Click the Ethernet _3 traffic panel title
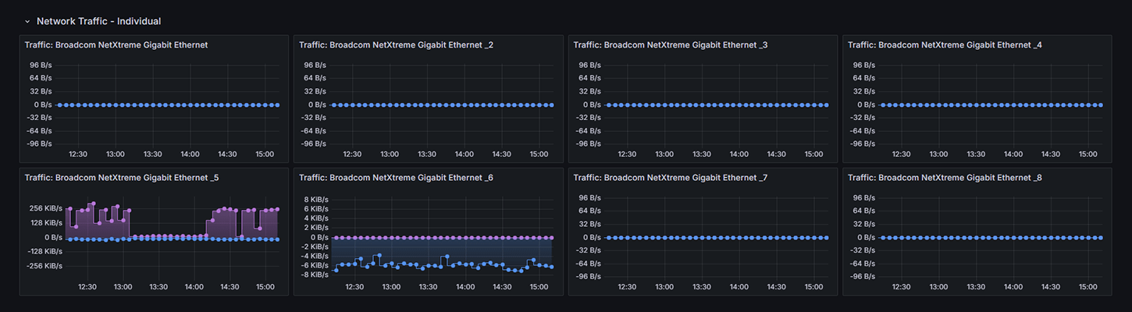The width and height of the screenshot is (1132, 312). click(671, 45)
